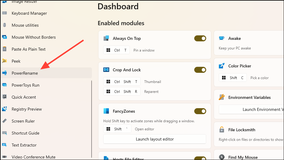Open Video Conference Mute from the sidebar

[46, 157]
